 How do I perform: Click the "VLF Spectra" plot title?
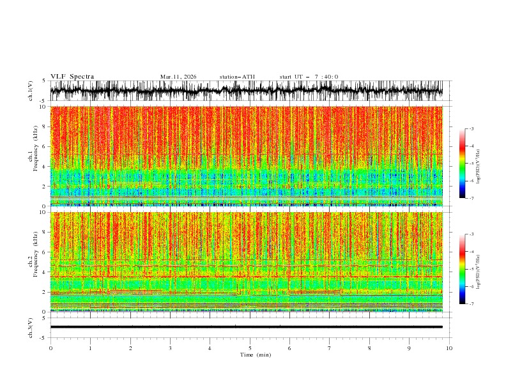pyautogui.click(x=72, y=77)
